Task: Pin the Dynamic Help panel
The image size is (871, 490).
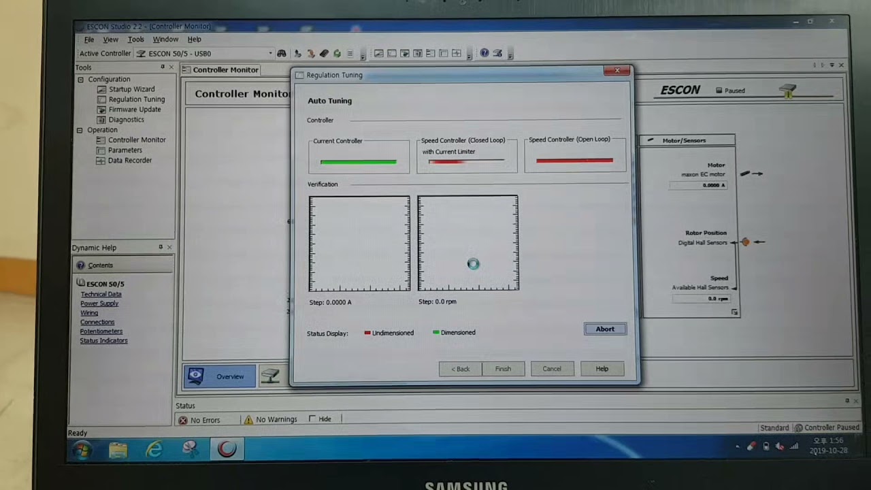Action: click(161, 247)
